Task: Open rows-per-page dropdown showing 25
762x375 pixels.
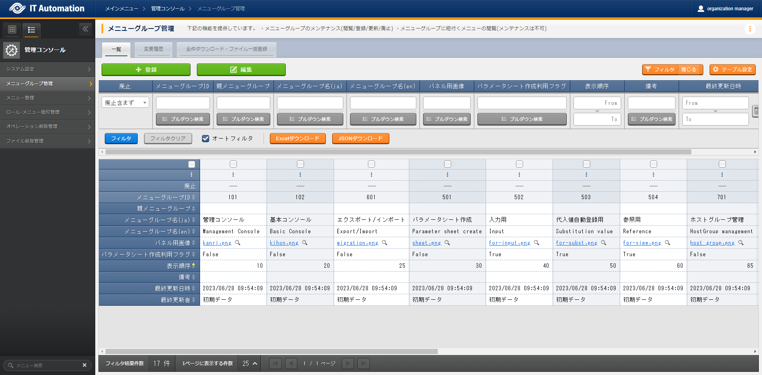Action: 250,363
